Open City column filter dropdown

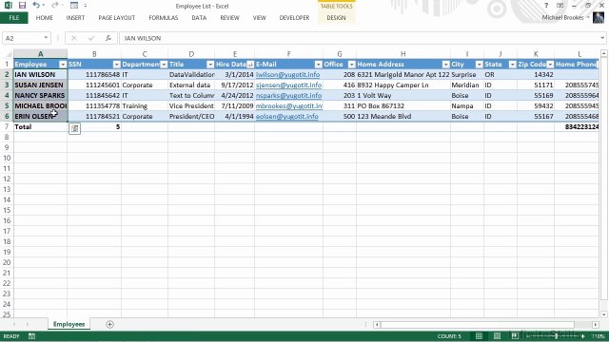pos(479,65)
